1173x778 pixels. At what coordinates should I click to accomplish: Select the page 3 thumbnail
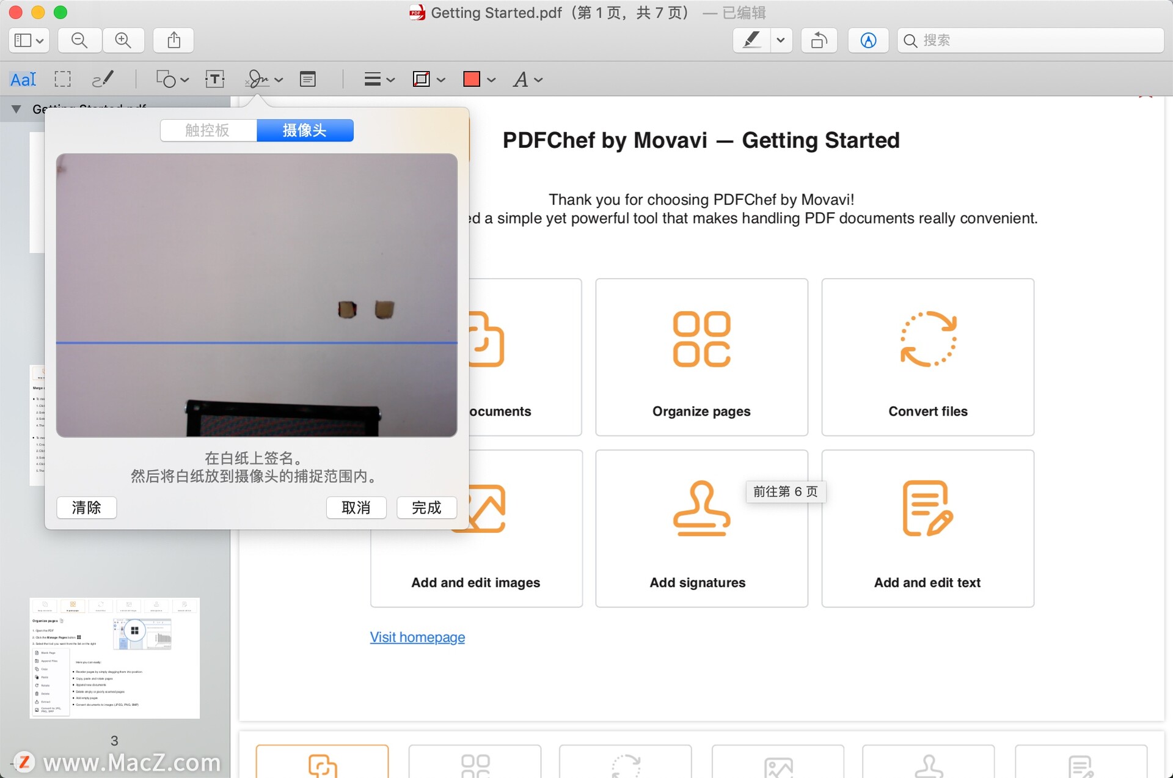[115, 658]
